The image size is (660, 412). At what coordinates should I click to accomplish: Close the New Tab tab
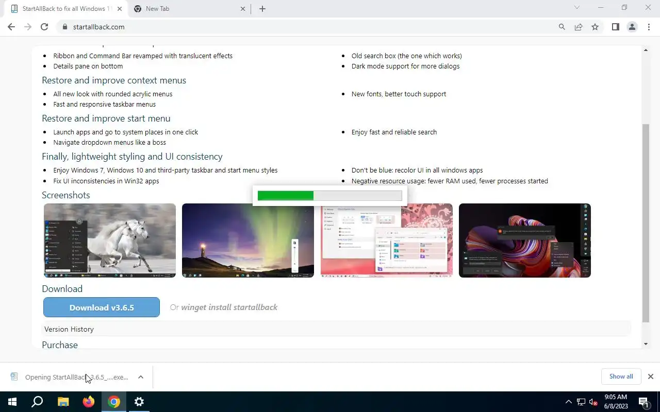click(243, 9)
